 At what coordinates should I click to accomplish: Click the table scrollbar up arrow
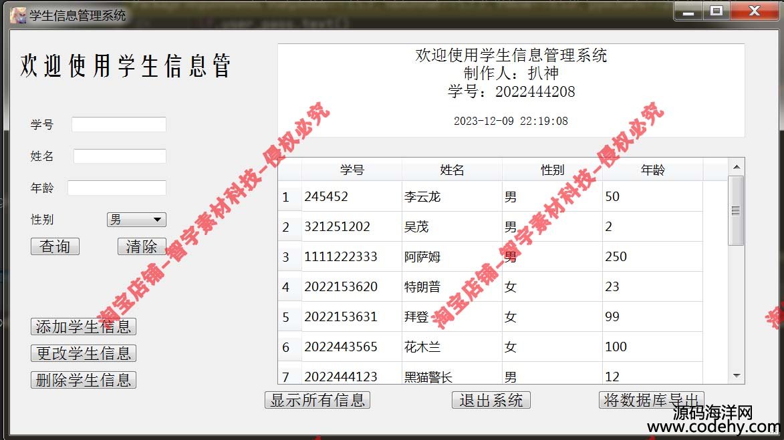[x=737, y=167]
